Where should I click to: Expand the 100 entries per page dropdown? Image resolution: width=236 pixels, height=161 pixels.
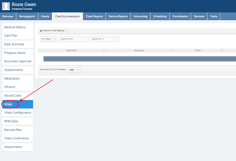[78, 70]
